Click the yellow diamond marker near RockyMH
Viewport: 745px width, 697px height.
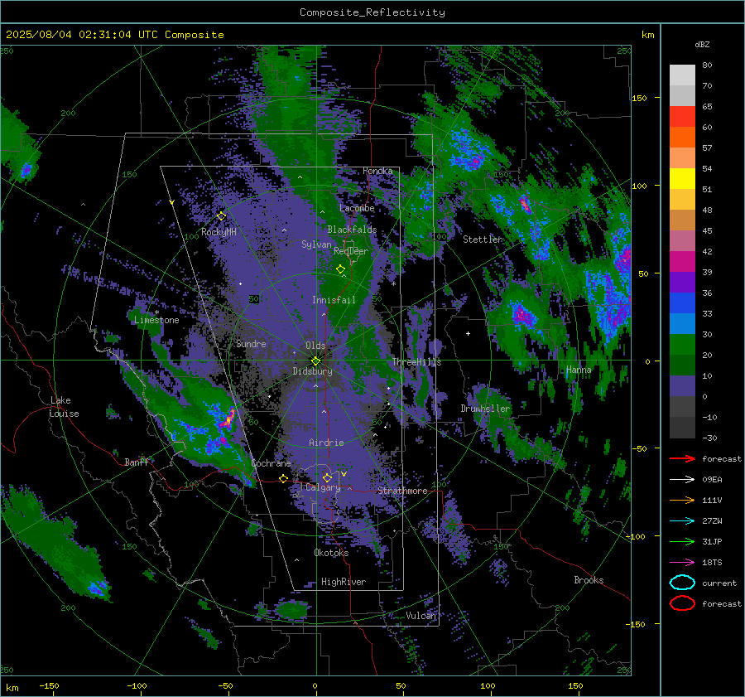(x=221, y=216)
